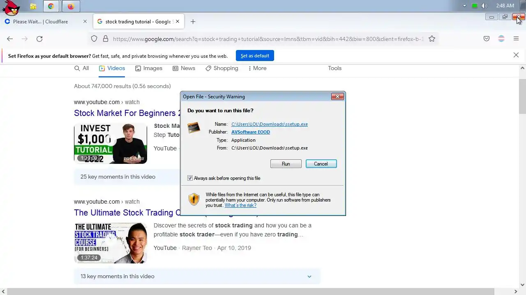Viewport: 526px width, 295px height.
Task: Focus the Google search URL bar
Action: (268, 39)
